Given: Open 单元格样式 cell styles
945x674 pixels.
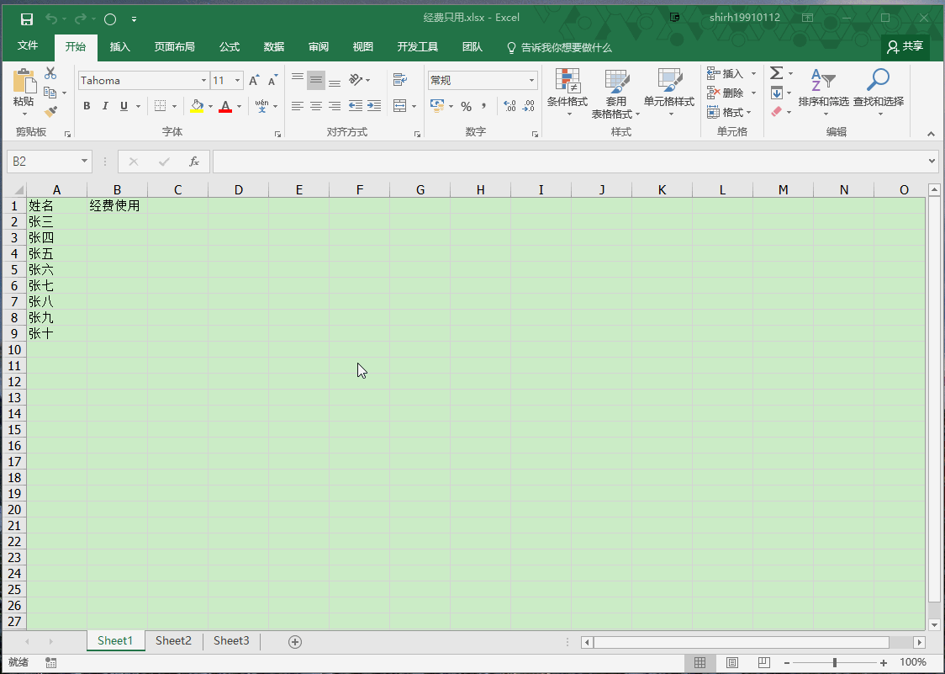Looking at the screenshot, I should click(x=669, y=93).
